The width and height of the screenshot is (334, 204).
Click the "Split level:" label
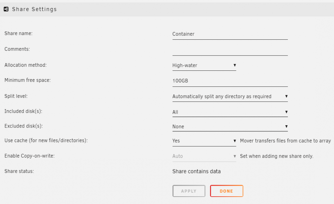(x=16, y=96)
